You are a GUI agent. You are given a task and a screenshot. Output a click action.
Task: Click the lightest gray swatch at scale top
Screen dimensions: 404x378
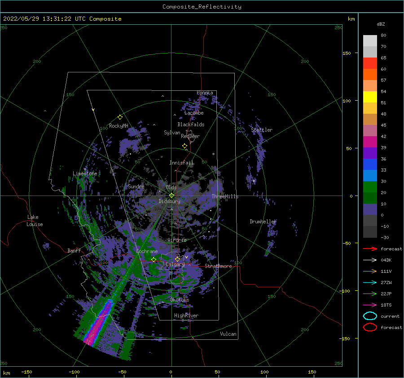point(370,41)
